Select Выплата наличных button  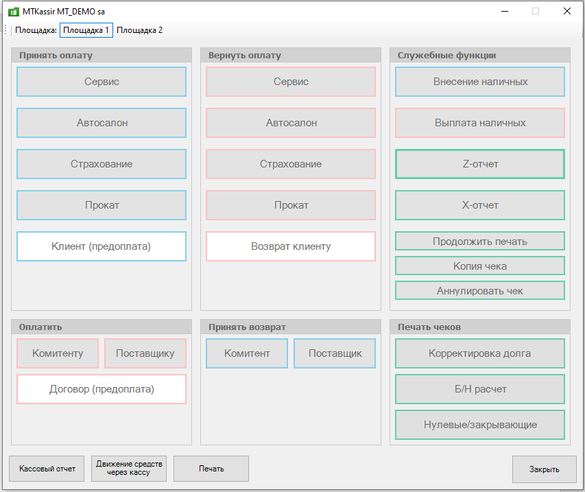click(480, 123)
